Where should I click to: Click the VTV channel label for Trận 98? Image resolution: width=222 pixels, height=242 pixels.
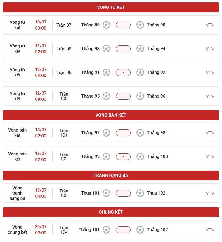(x=210, y=49)
